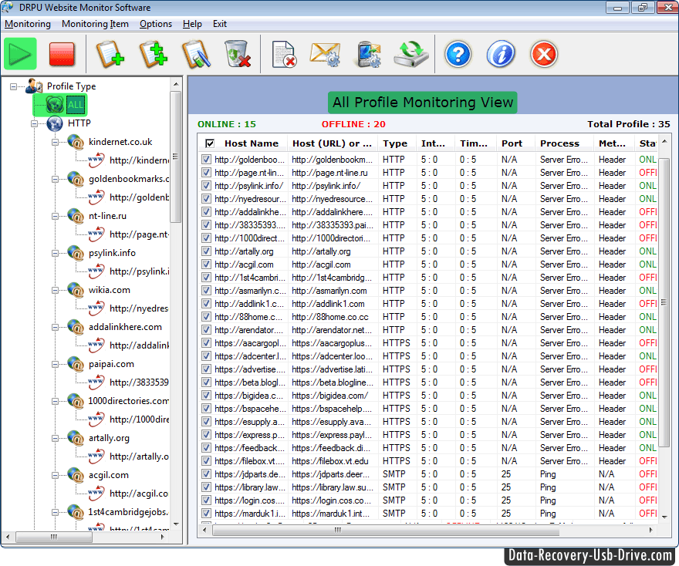Open the Help menu
The width and height of the screenshot is (679, 566).
pos(192,24)
